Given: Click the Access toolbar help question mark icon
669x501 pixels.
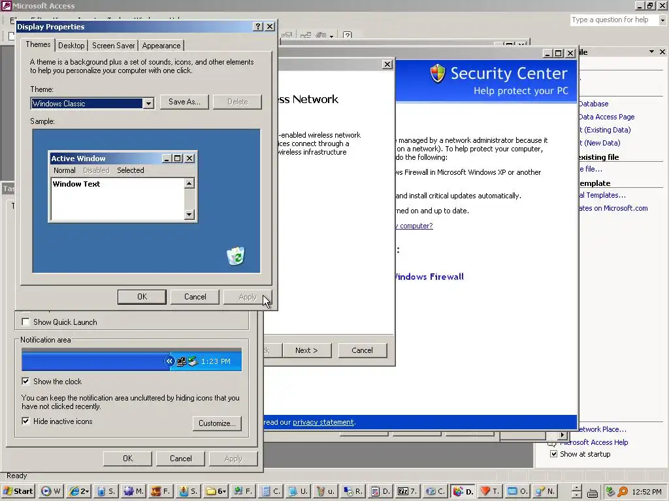Looking at the screenshot, I should coord(348,35).
